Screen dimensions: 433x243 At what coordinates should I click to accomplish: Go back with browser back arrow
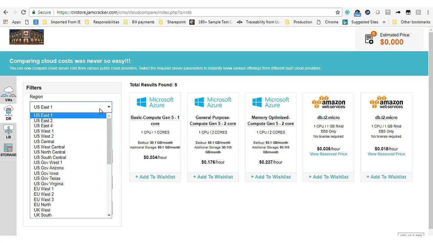point(6,12)
